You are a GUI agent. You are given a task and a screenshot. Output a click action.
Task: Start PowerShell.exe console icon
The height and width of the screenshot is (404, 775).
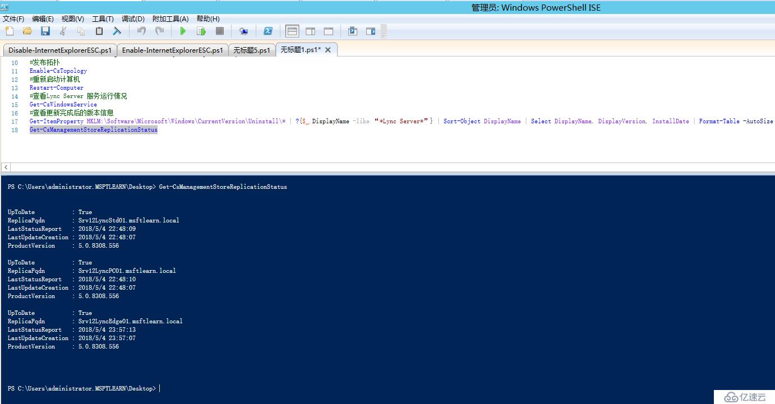pyautogui.click(x=268, y=31)
